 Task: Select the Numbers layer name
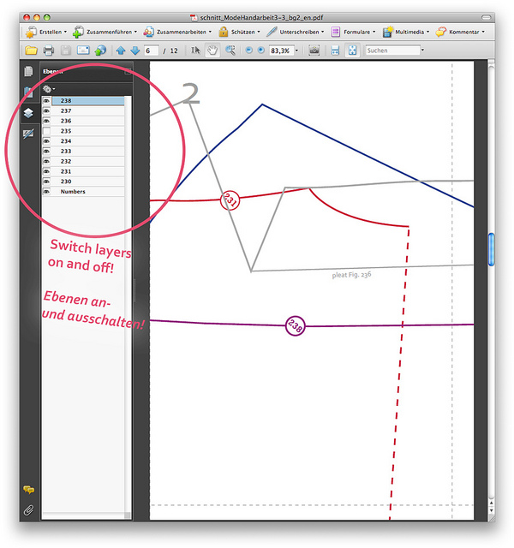(73, 192)
